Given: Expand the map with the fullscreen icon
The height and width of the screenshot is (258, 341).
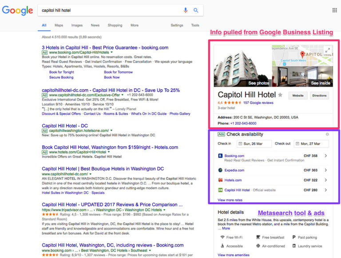Looking at the screenshot, I should click(328, 50).
